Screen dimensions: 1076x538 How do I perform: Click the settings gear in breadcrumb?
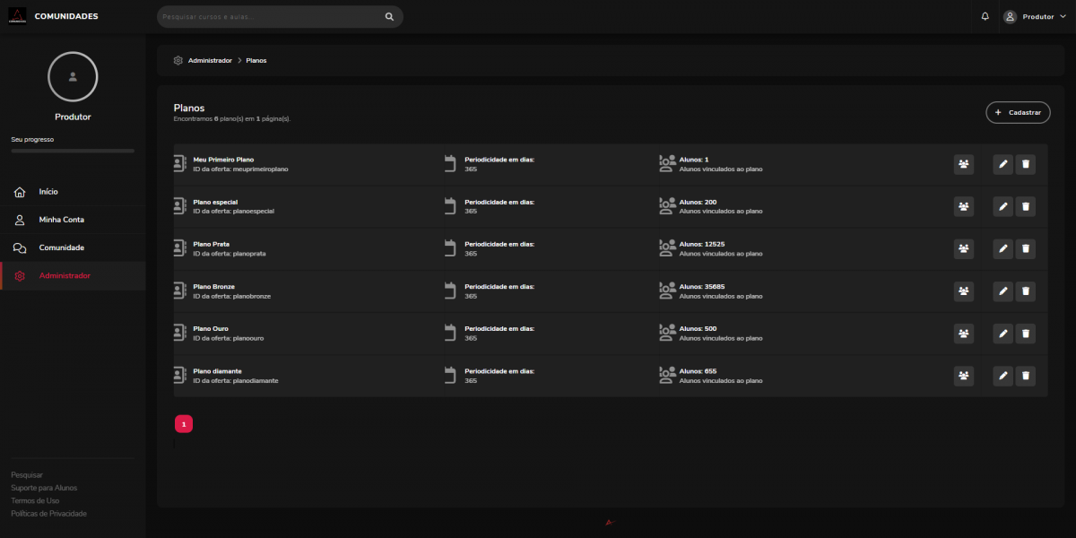(178, 60)
